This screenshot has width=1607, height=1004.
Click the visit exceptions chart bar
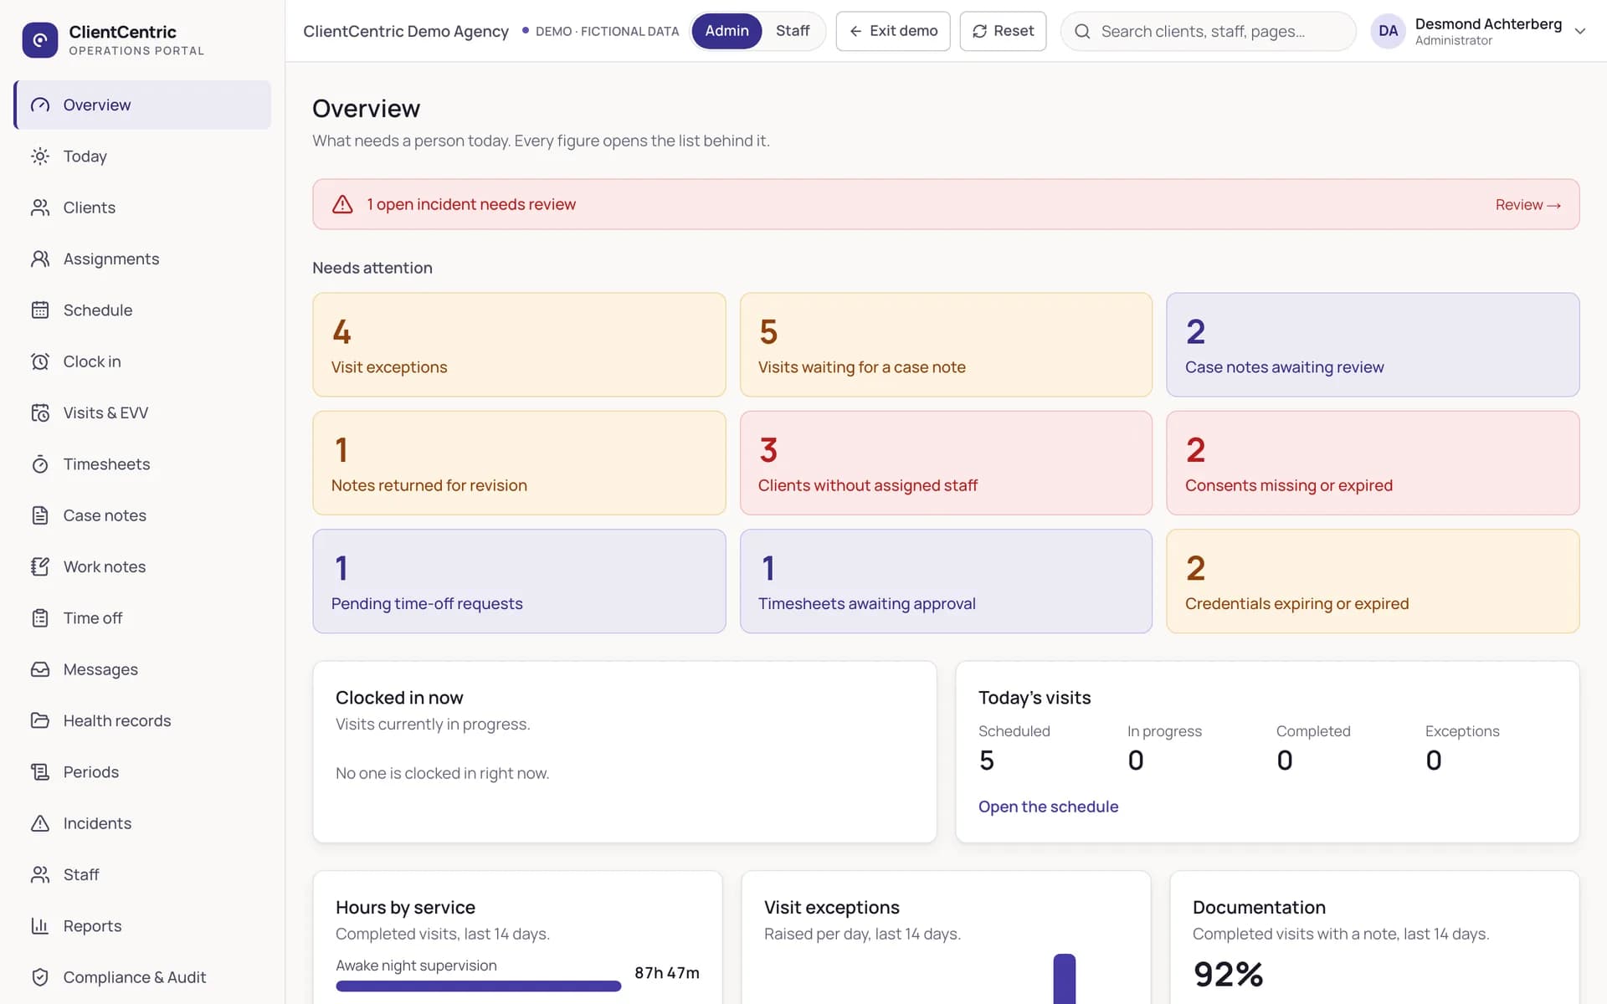tap(1064, 979)
